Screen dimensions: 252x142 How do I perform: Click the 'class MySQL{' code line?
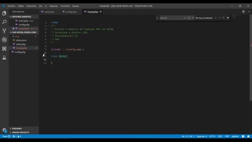pos(59,56)
